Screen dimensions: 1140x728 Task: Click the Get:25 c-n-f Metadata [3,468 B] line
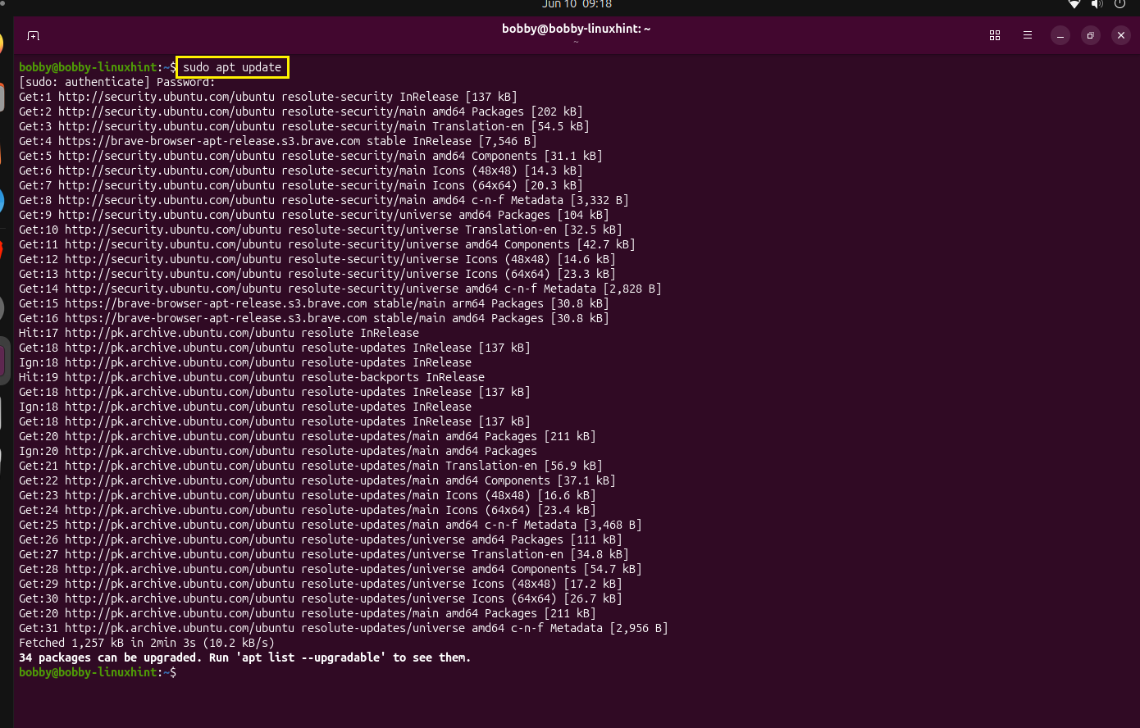point(331,525)
